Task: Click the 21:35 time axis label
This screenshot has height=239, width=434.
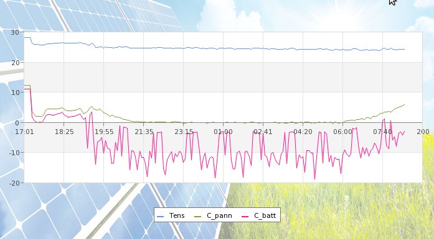Action: click(144, 132)
